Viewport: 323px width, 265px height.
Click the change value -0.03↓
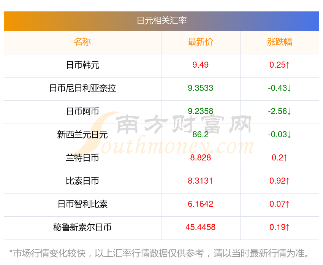pos(280,134)
